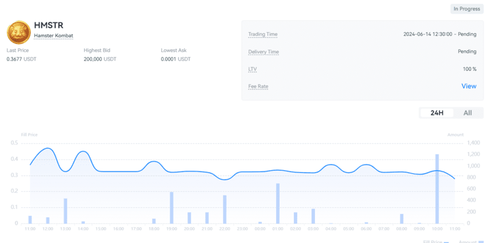The height and width of the screenshot is (243, 489).
Task: Switch to the 24H chart tab
Action: [437, 113]
